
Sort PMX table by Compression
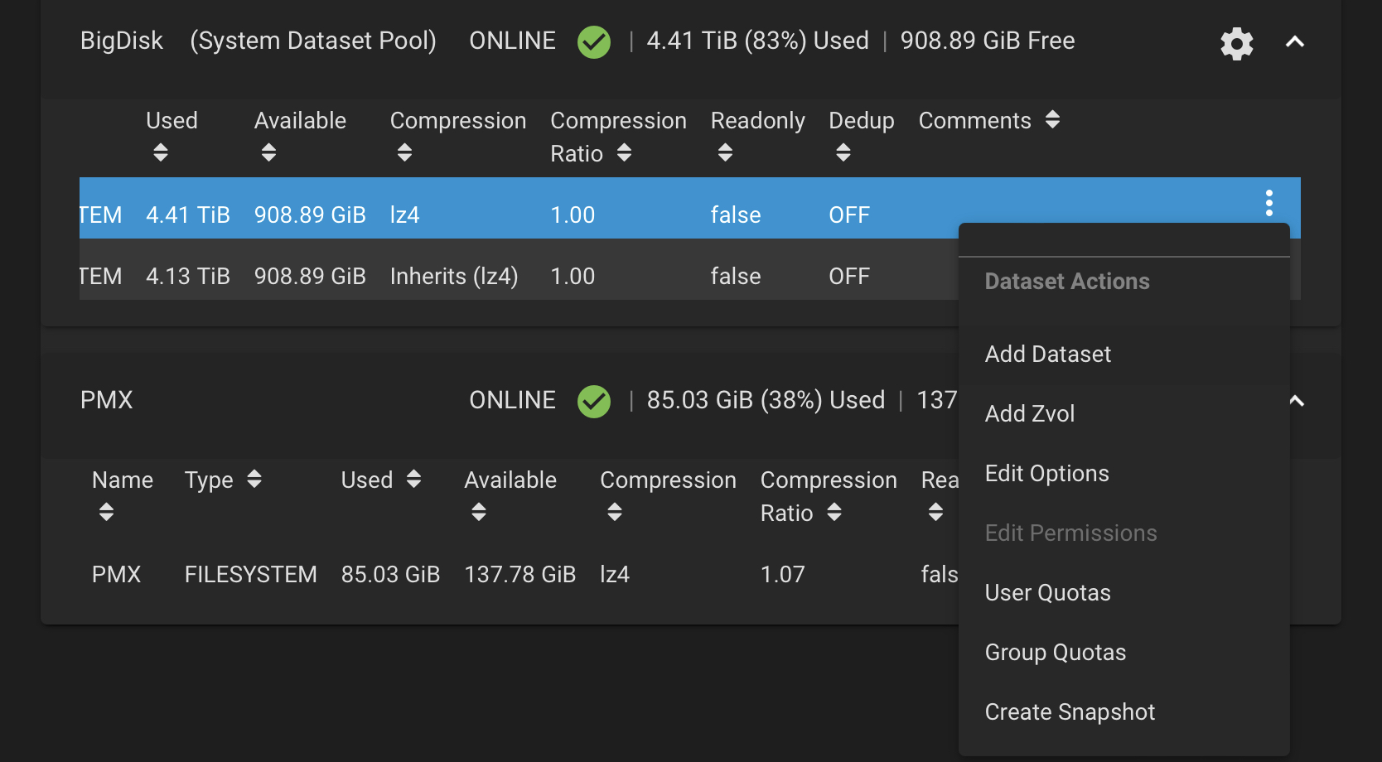[614, 512]
